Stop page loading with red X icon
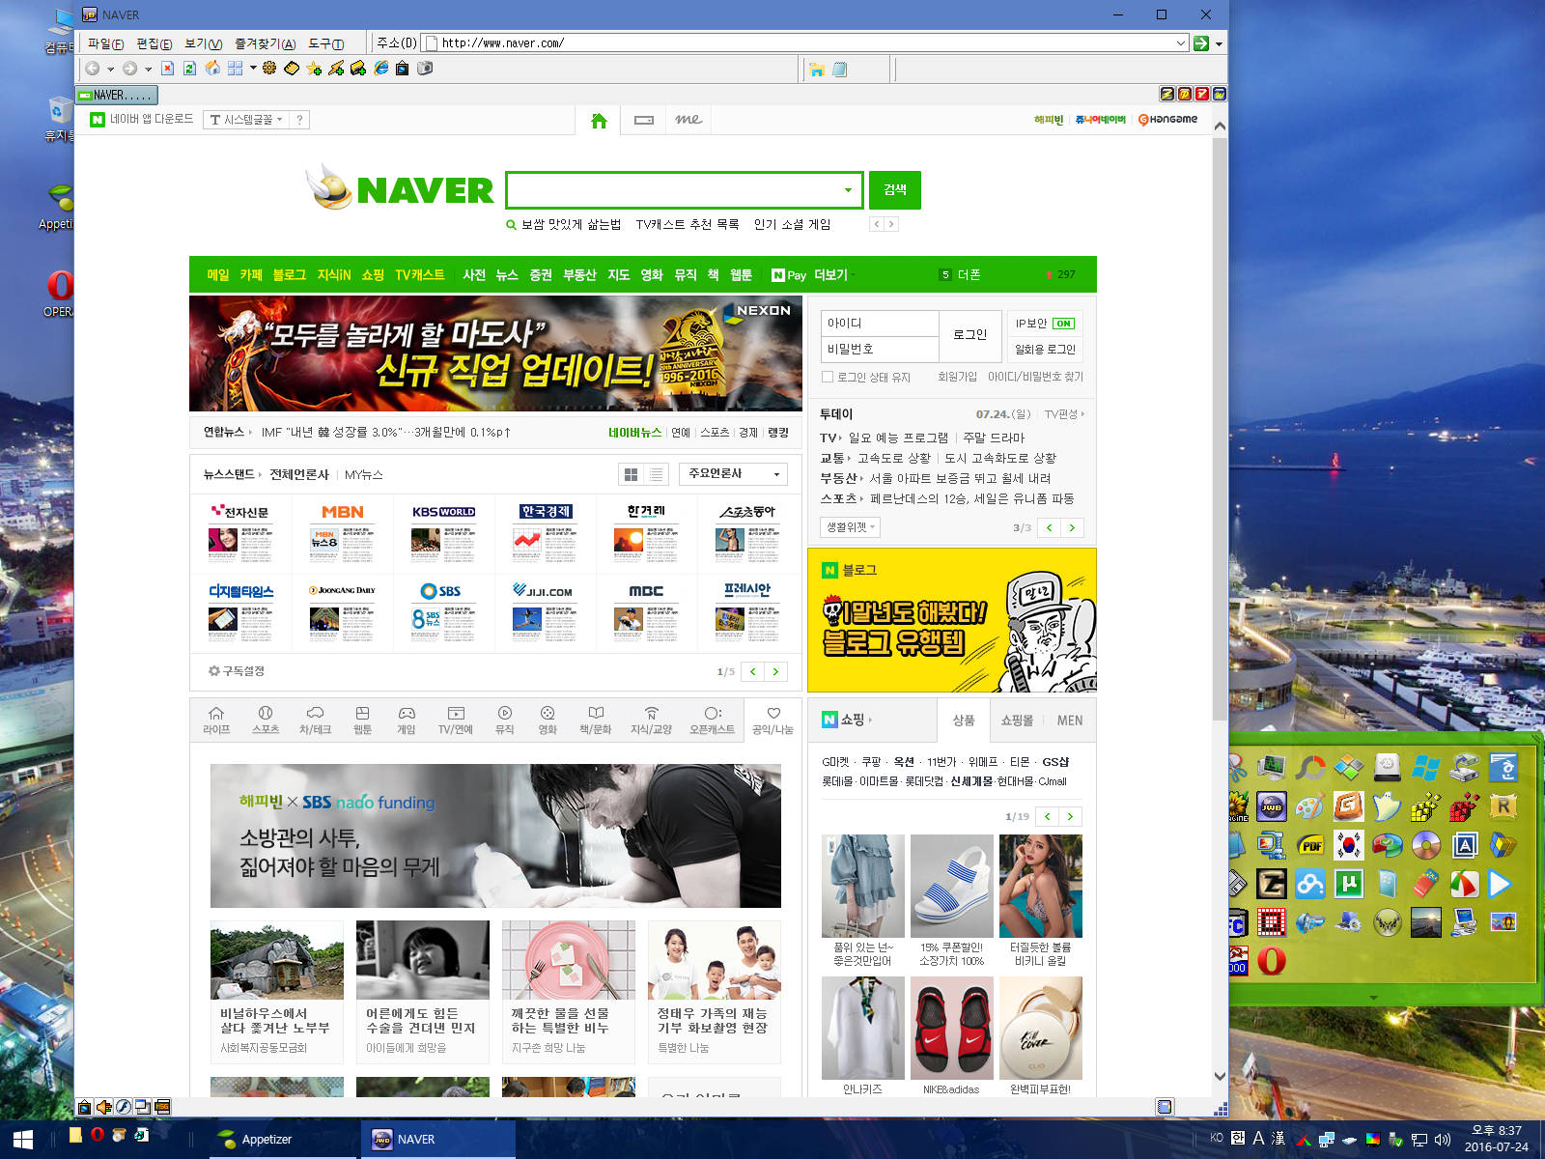Image resolution: width=1545 pixels, height=1159 pixels. pyautogui.click(x=168, y=69)
